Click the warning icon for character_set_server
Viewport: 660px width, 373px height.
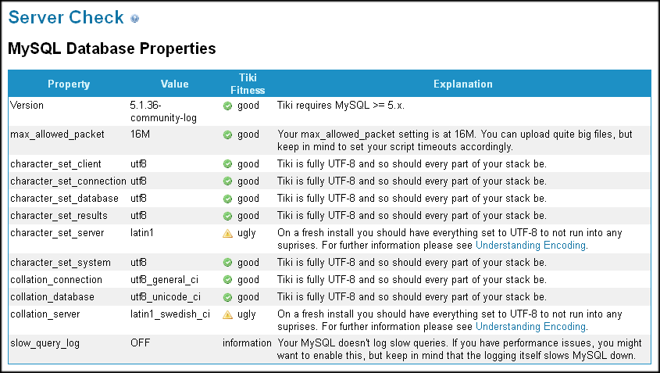pyautogui.click(x=227, y=233)
